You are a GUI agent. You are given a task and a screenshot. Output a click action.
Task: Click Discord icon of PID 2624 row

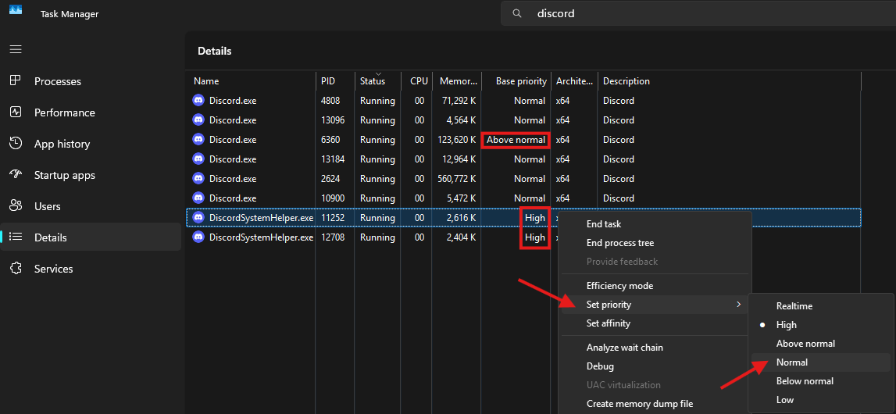click(x=198, y=179)
